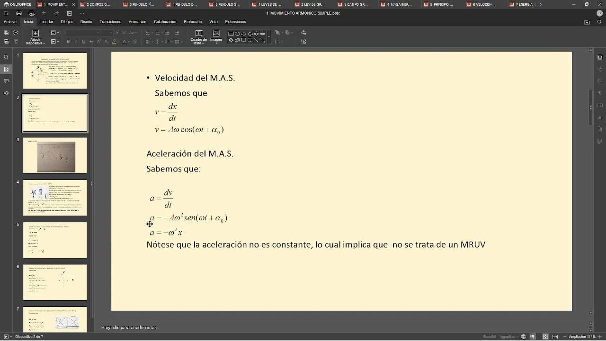Click the highlight color swatch
This screenshot has width=606, height=341.
[114, 42]
